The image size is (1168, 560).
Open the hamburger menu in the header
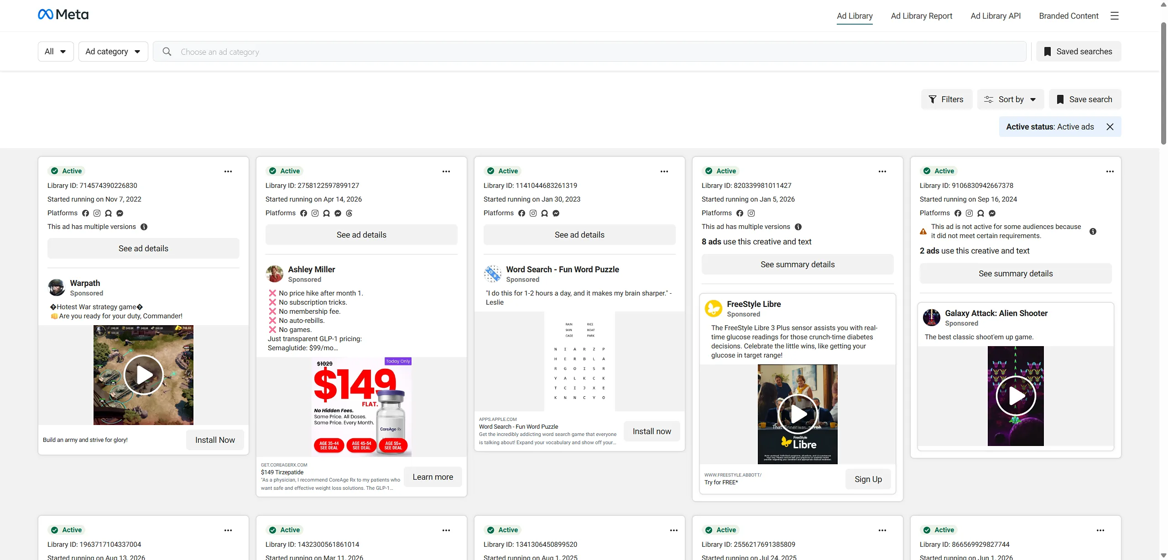click(x=1115, y=16)
